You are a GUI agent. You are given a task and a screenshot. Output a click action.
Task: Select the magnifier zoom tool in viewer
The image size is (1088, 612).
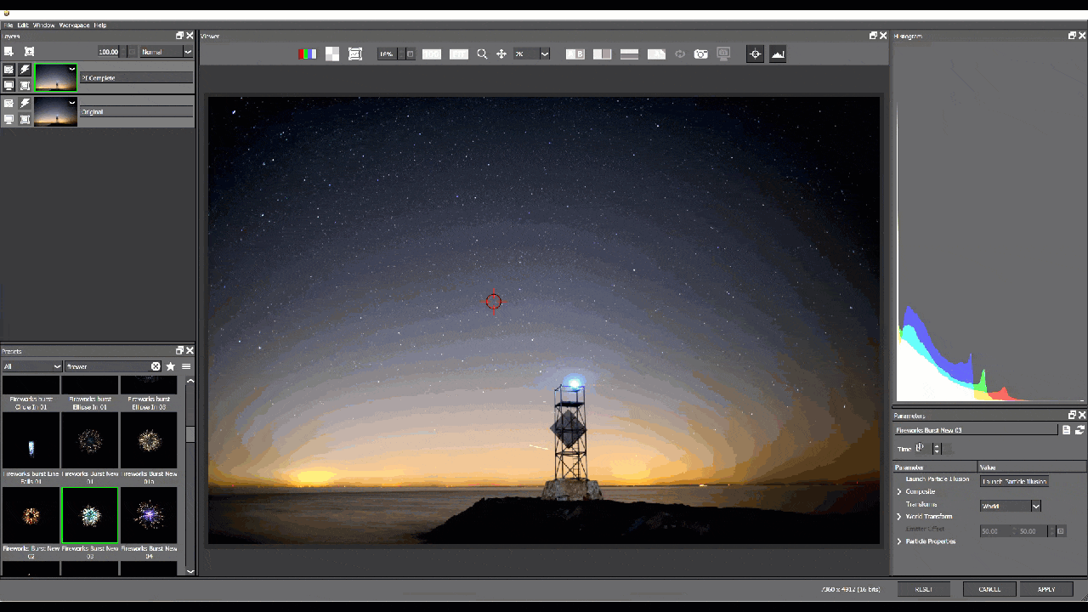point(482,54)
